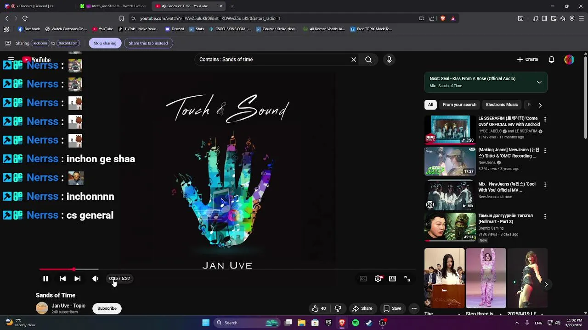
Task: Run search with magnifier button
Action: pyautogui.click(x=368, y=60)
